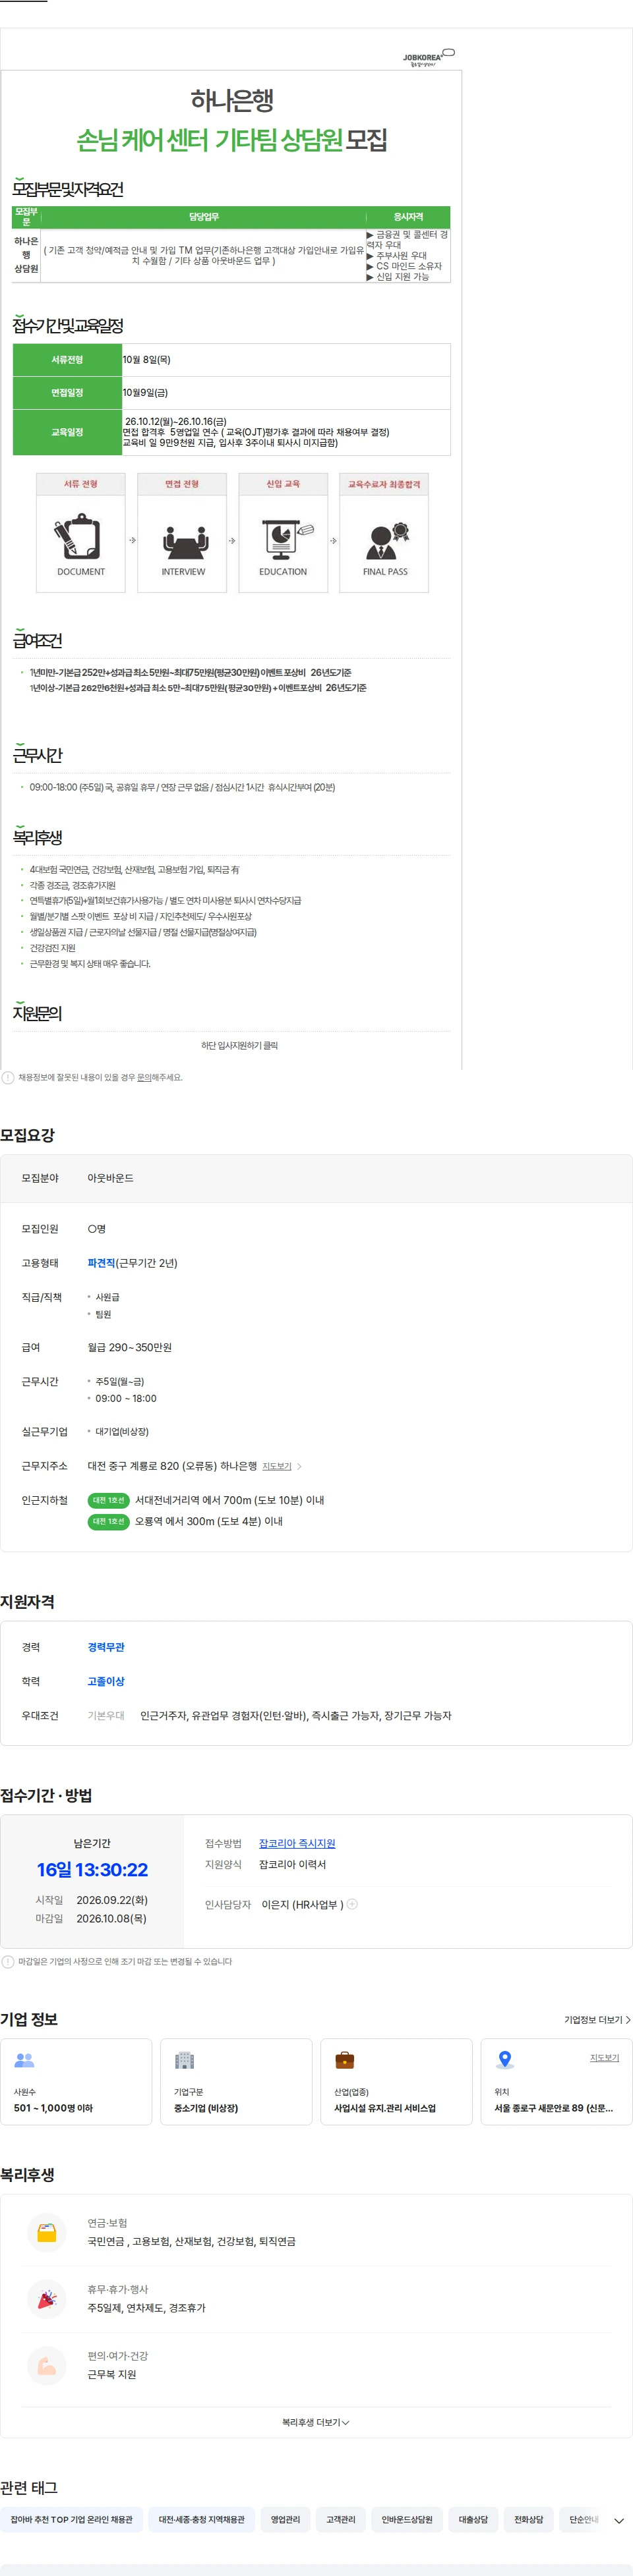The image size is (633, 2576).
Task: Click 501 ~ 1,000명 이하 text
Action: 53,2108
